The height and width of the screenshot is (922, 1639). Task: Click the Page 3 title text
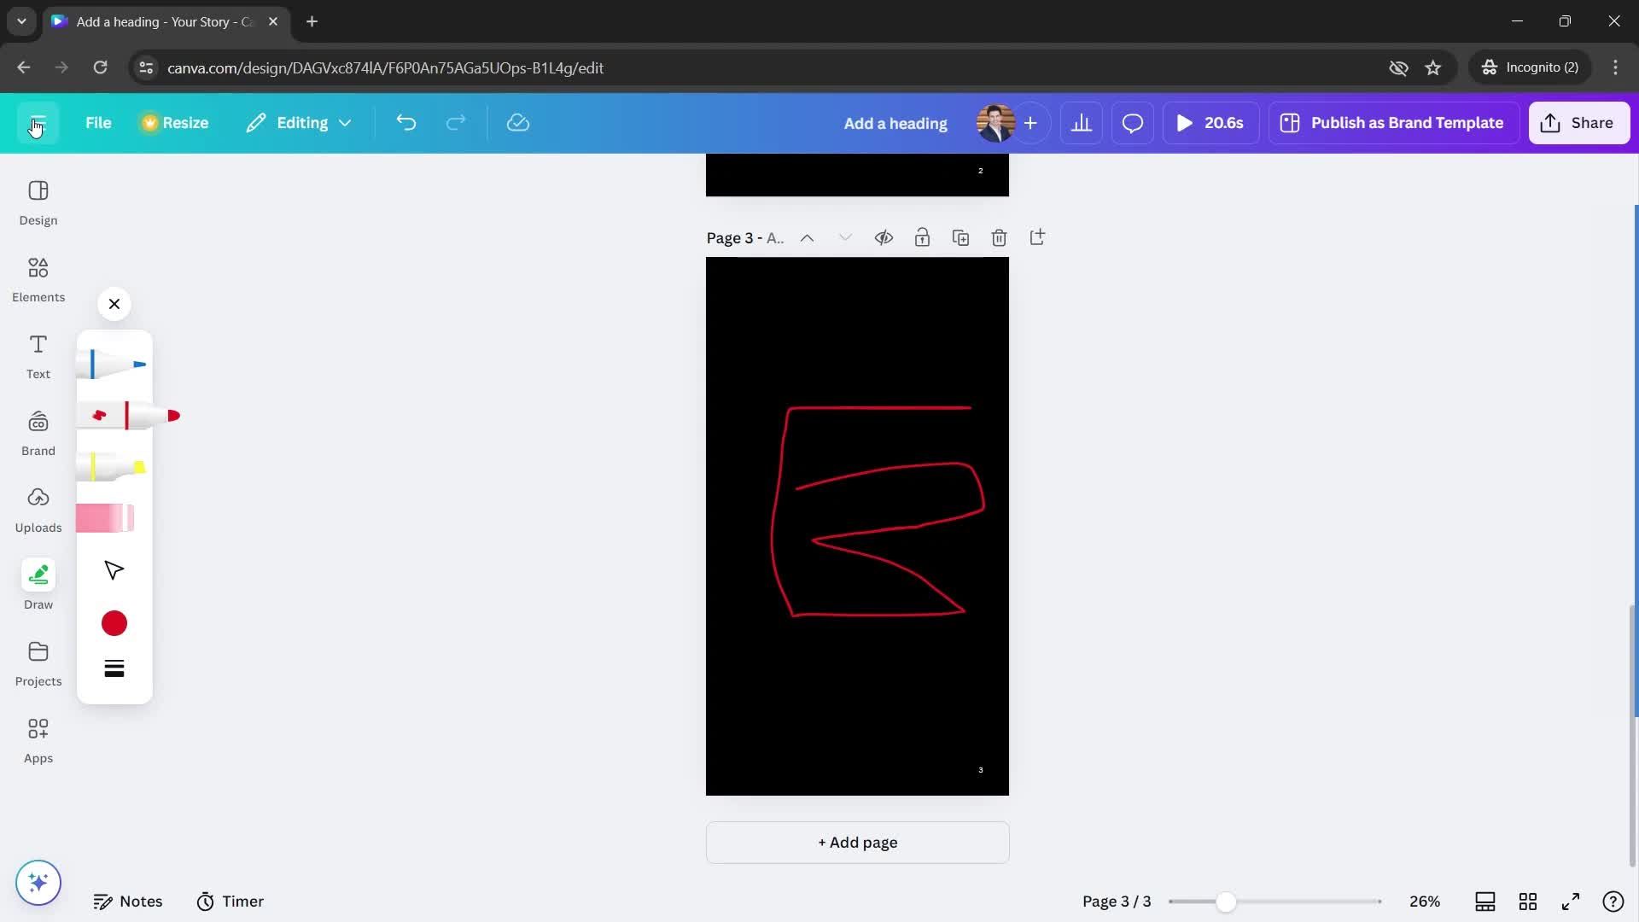pos(745,238)
